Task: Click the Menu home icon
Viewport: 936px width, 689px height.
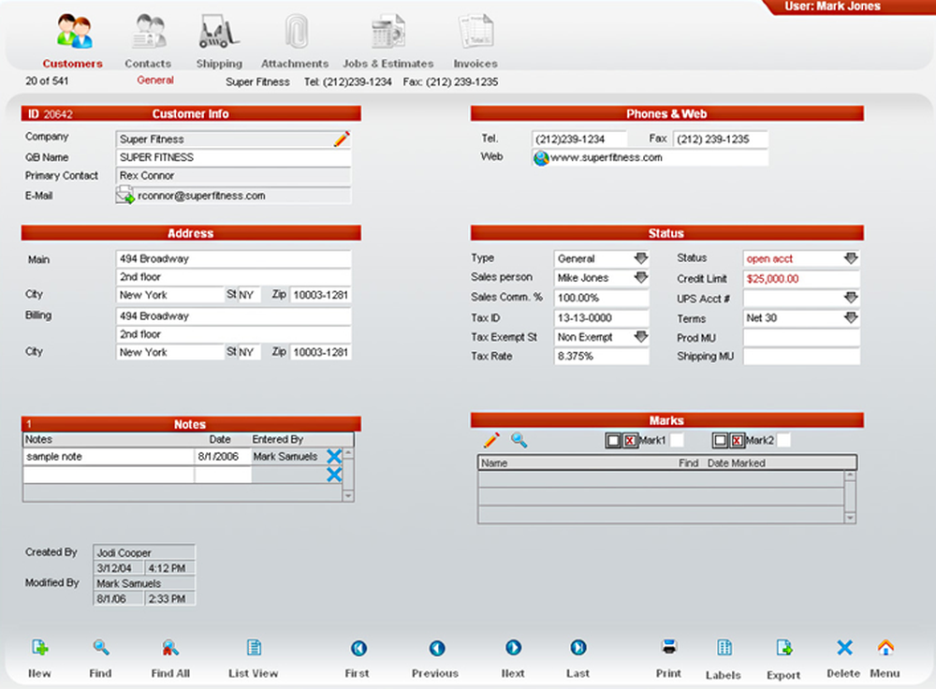Action: 885,647
